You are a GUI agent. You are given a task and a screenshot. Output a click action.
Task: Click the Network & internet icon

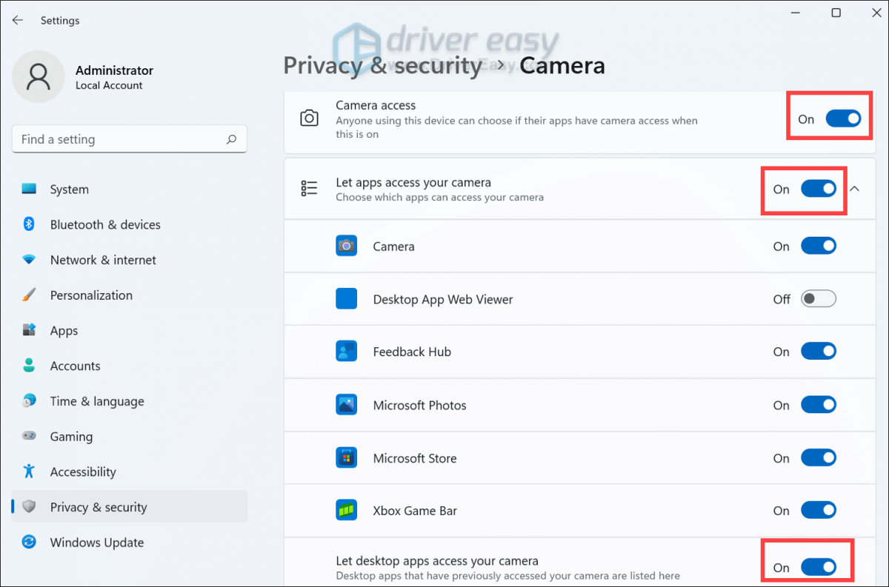(28, 260)
